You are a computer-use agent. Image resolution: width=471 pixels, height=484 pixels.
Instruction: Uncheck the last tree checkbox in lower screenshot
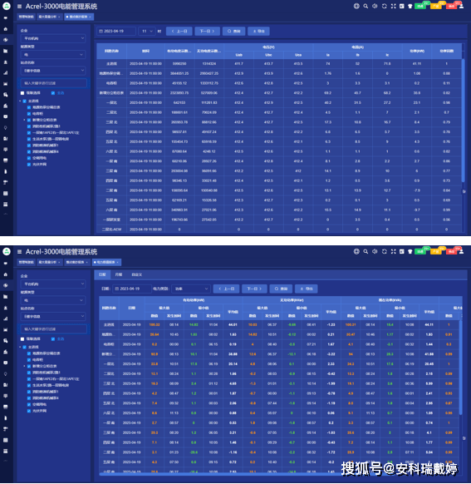[x=29, y=411]
